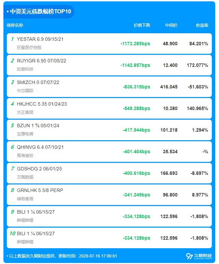Click the 172.077% yield value
The height and width of the screenshot is (264, 219).
pos(197,65)
